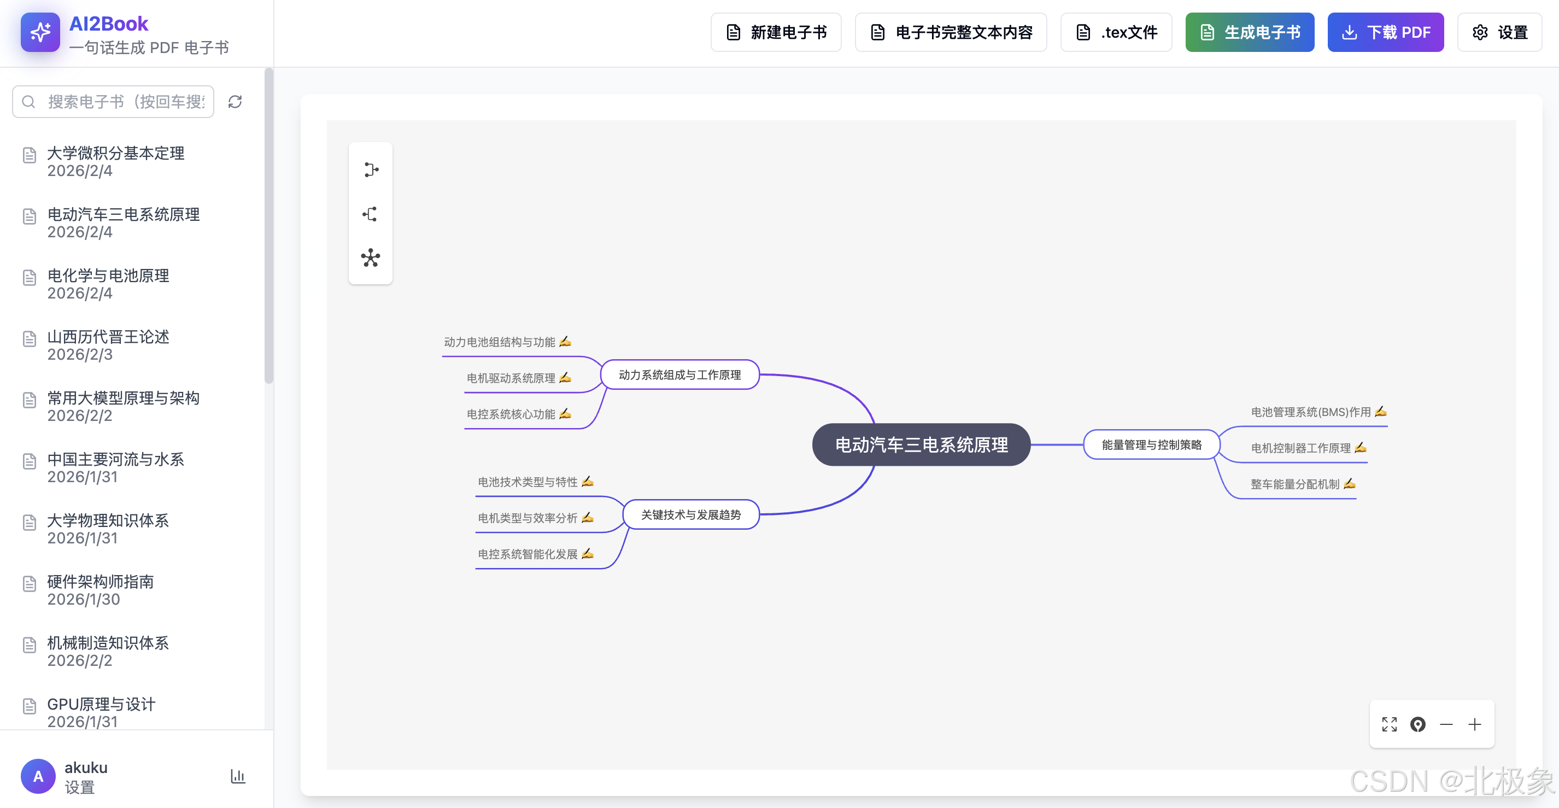The image size is (1559, 808).
Task: Click the AI2Book sparkle logo icon
Action: click(40, 32)
